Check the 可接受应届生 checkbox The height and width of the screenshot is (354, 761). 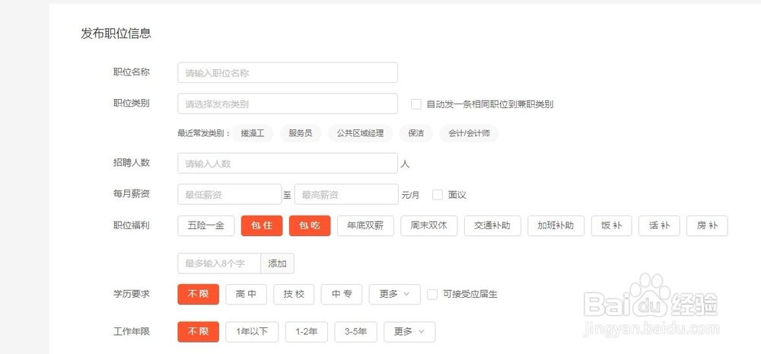(432, 295)
